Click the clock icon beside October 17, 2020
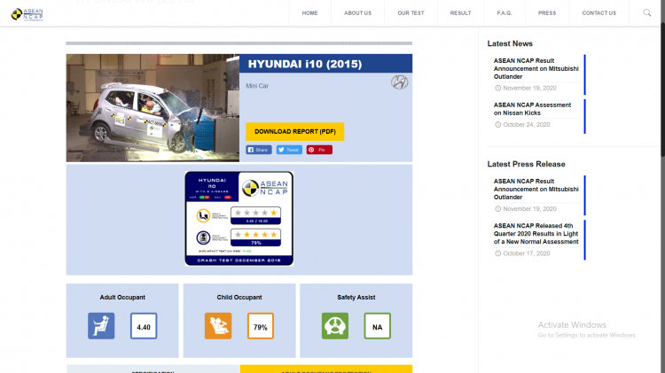Image resolution: width=665 pixels, height=373 pixels. (498, 253)
